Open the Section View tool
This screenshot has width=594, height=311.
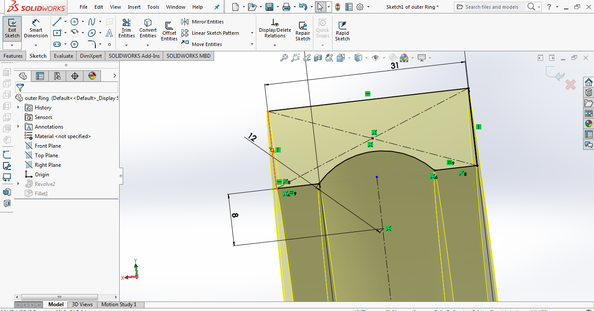(318, 57)
